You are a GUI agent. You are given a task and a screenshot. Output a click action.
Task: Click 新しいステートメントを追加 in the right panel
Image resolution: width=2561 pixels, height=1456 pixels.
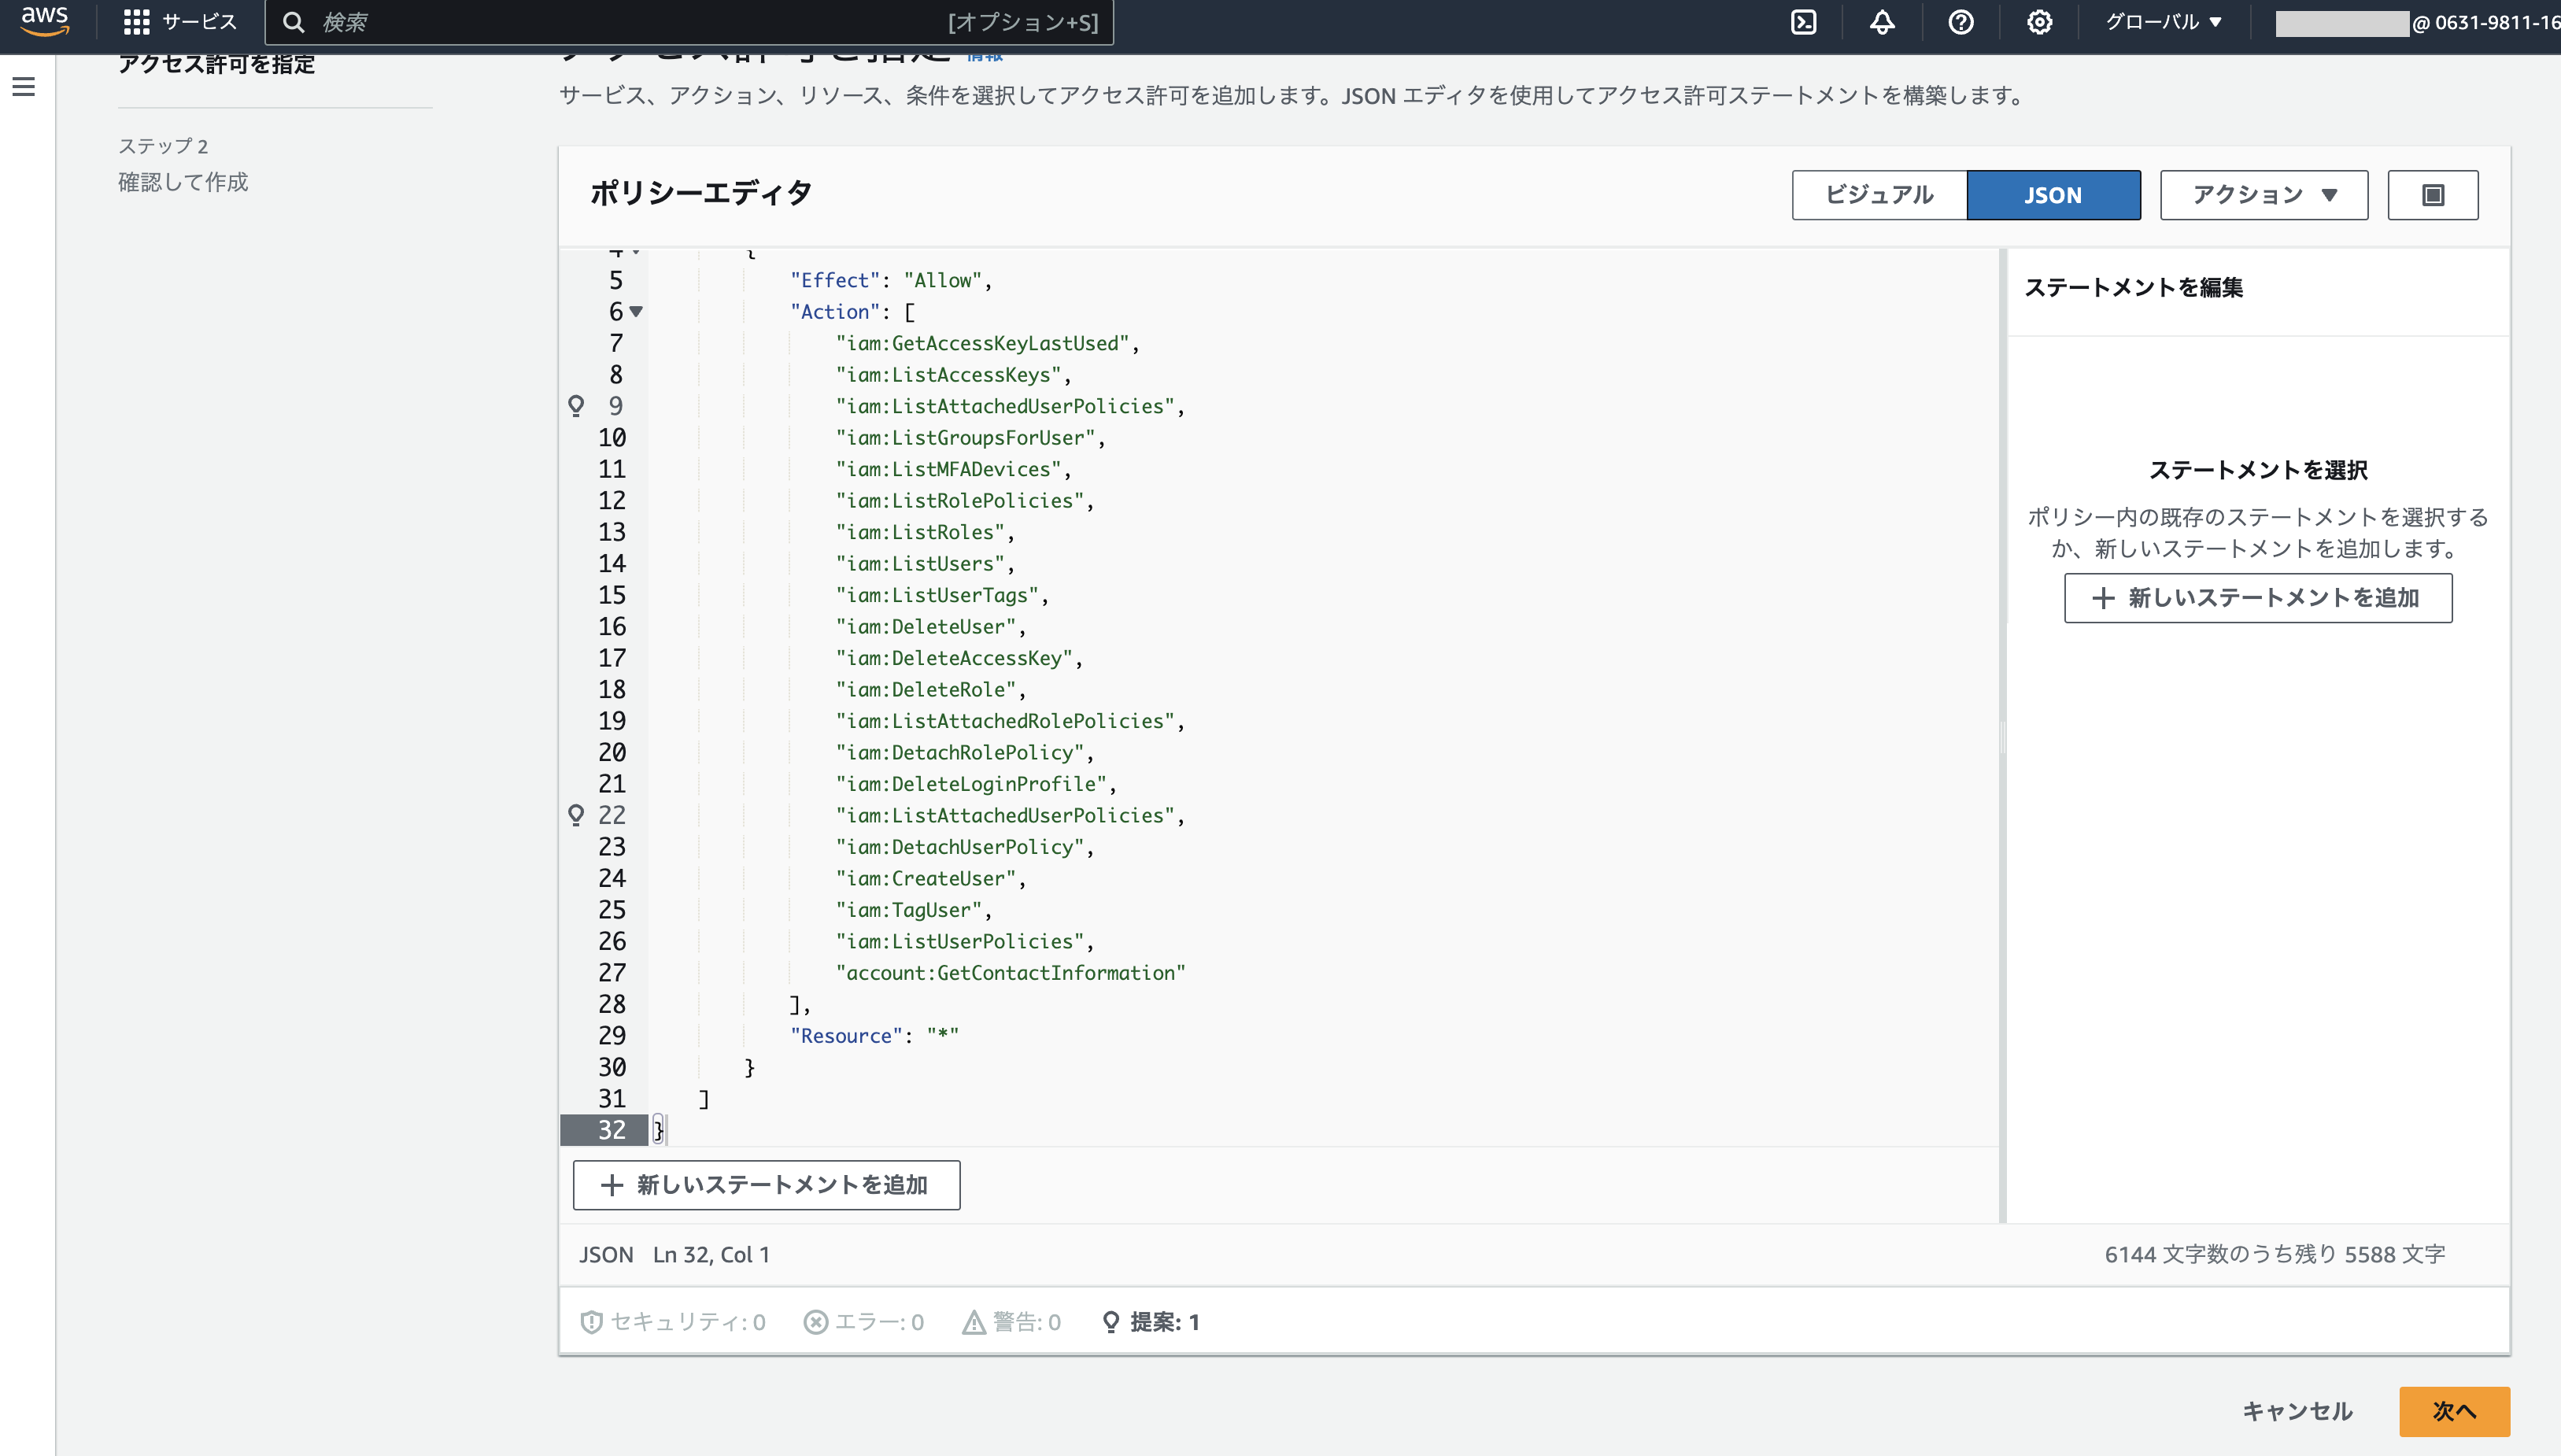tap(2258, 598)
